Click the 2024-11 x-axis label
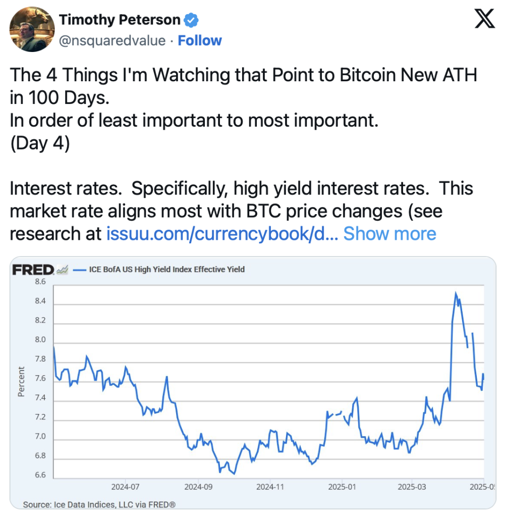The image size is (506, 517). point(270,487)
